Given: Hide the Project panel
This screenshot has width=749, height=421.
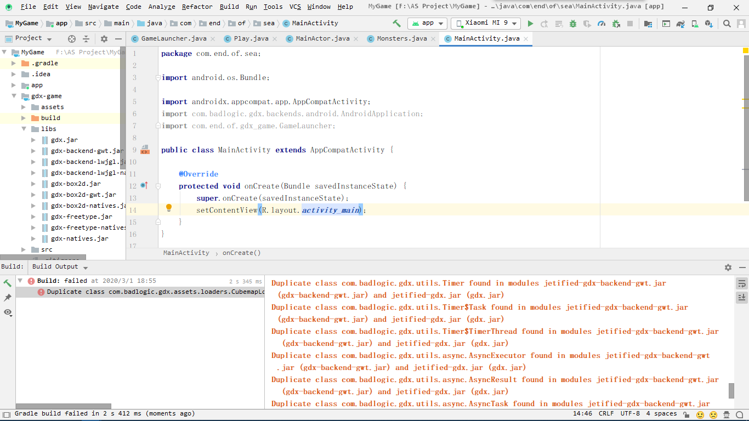Looking at the screenshot, I should pyautogui.click(x=118, y=39).
